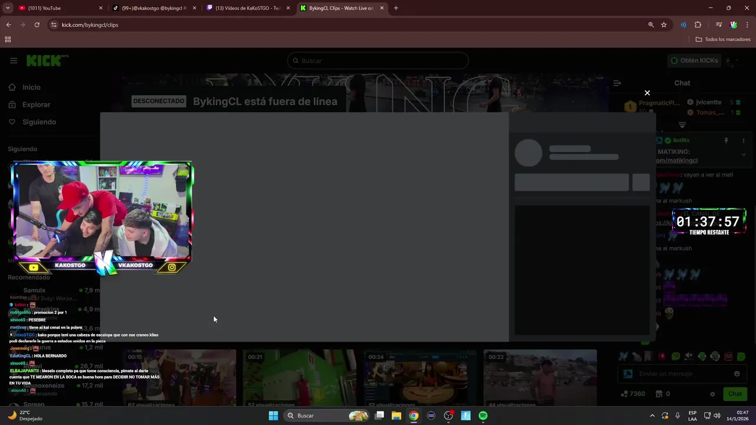The image size is (756, 425).
Task: Expand the pinned MATIKING message chevron
Action: 744,155
